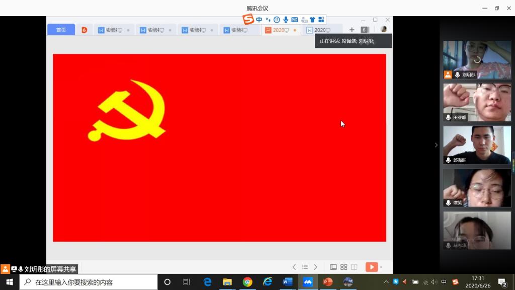Open Google Chrome from the taskbar
The image size is (515, 290).
(247, 282)
